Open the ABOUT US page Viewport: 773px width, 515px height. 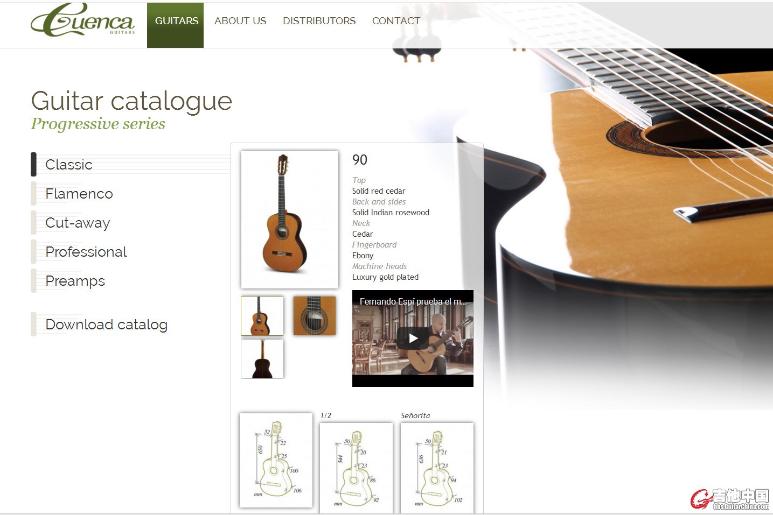coord(240,21)
